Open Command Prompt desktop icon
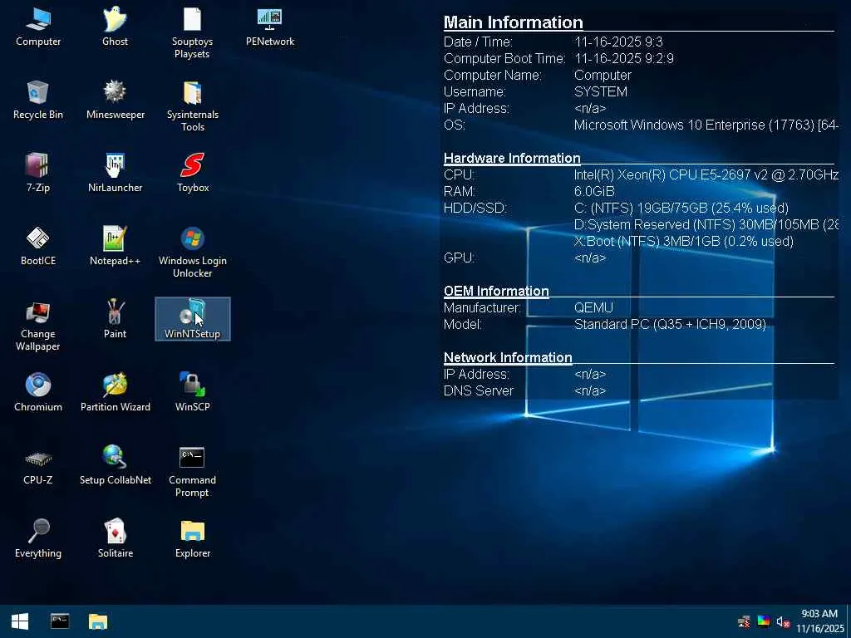Image resolution: width=851 pixels, height=638 pixels. [x=192, y=472]
